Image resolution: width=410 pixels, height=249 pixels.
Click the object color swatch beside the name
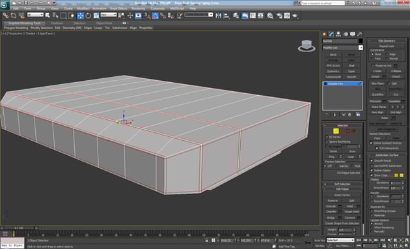(361, 41)
